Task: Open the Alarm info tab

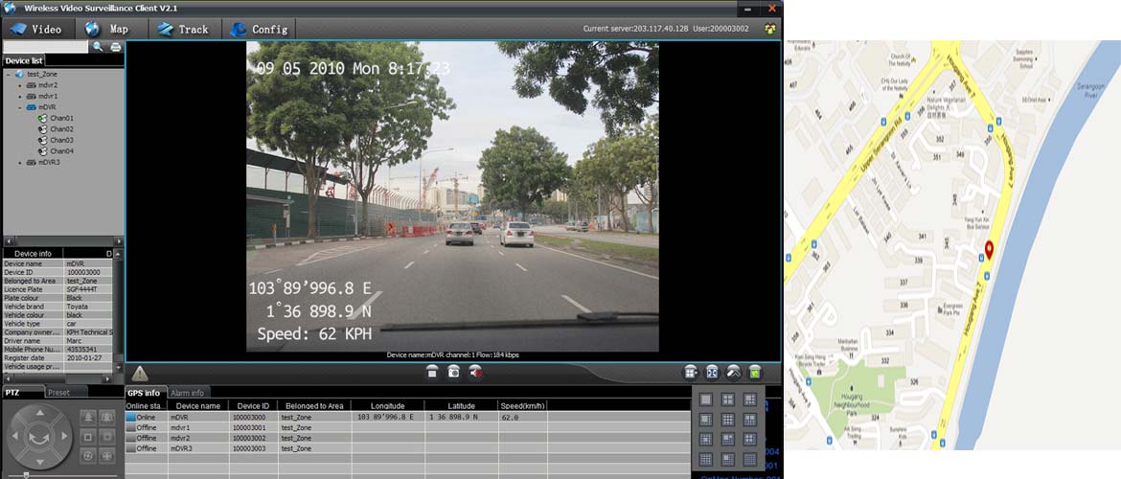Action: [x=187, y=393]
